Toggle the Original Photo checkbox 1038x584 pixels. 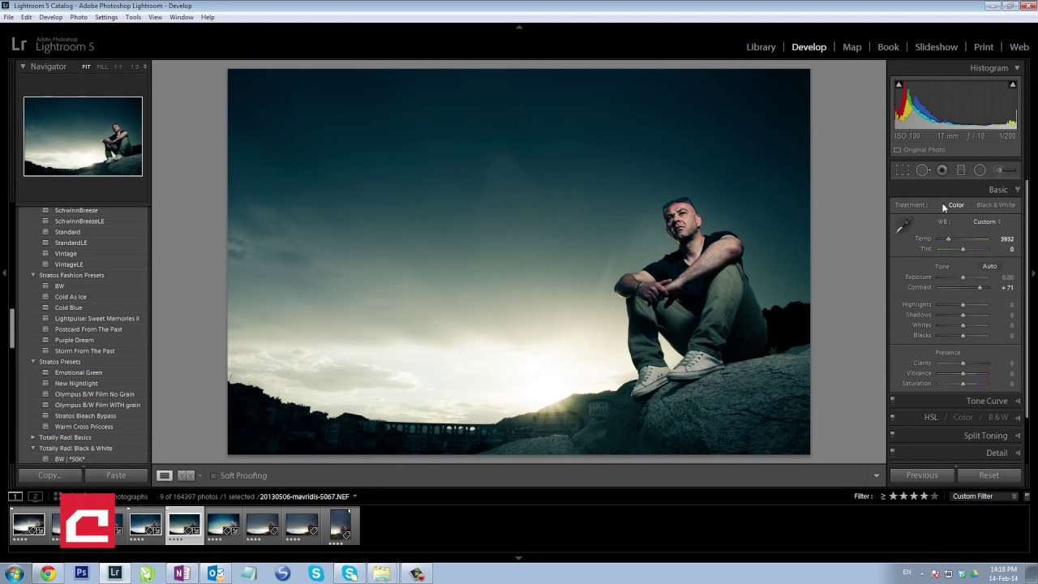[x=898, y=150]
